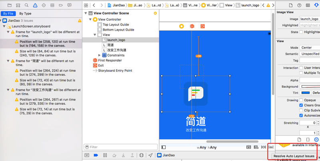
Task: Go back with the jump bar left arrow
Action: click(x=94, y=5)
